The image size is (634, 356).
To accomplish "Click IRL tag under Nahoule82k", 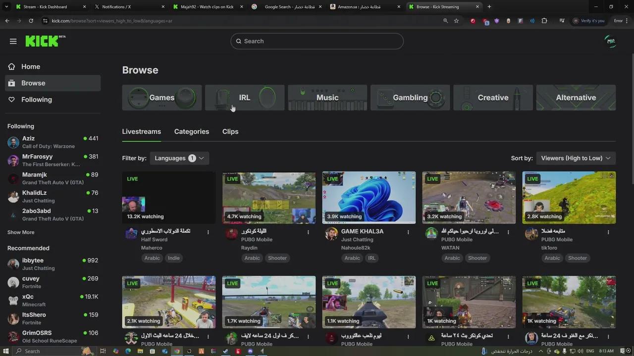I will click(x=371, y=258).
